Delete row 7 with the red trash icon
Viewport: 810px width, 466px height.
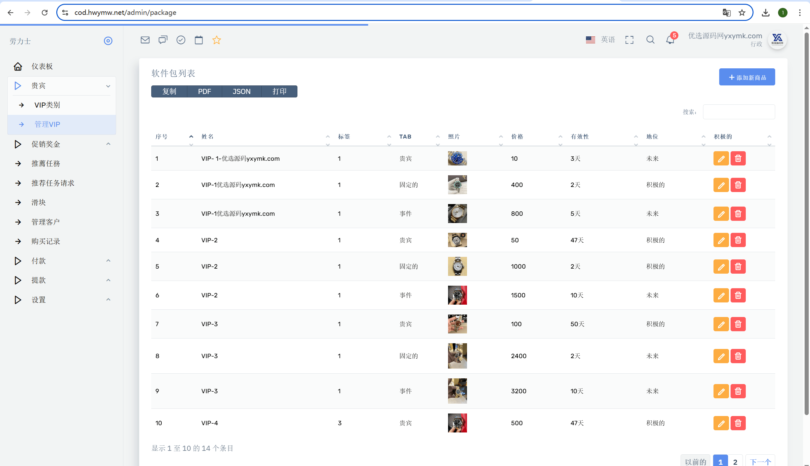[x=738, y=324]
